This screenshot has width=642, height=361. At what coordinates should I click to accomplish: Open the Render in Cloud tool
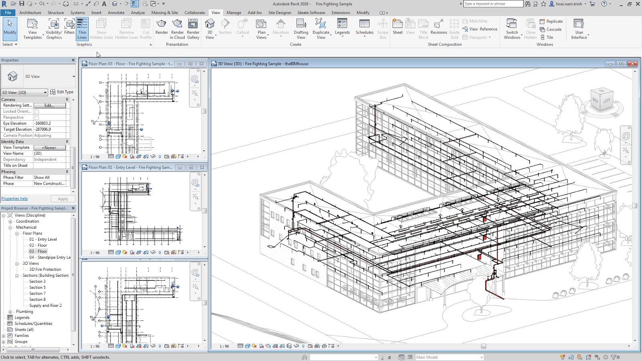click(177, 28)
